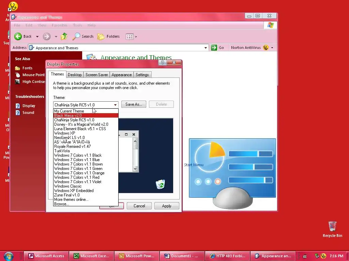Click the Views grid icon
Screen dimensions: 349x261
pyautogui.click(x=130, y=36)
